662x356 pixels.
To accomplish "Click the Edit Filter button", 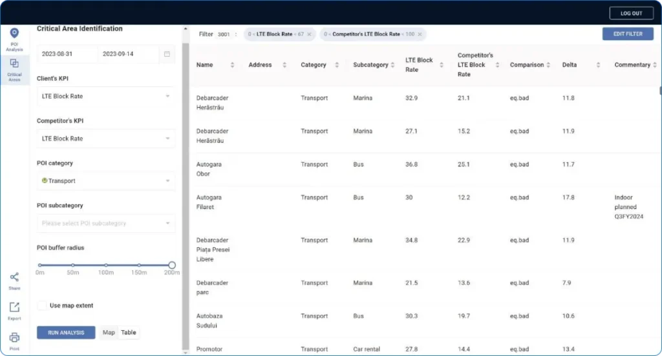I will pyautogui.click(x=627, y=34).
